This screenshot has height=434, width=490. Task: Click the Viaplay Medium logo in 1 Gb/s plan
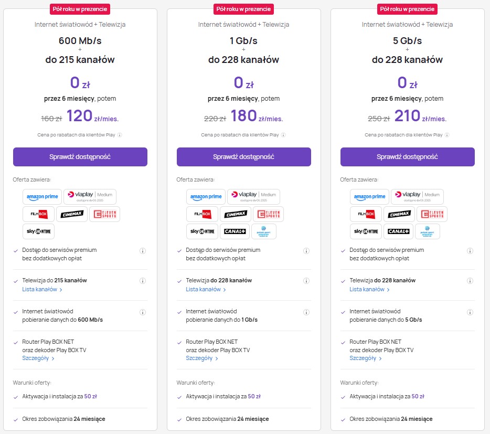253,197
